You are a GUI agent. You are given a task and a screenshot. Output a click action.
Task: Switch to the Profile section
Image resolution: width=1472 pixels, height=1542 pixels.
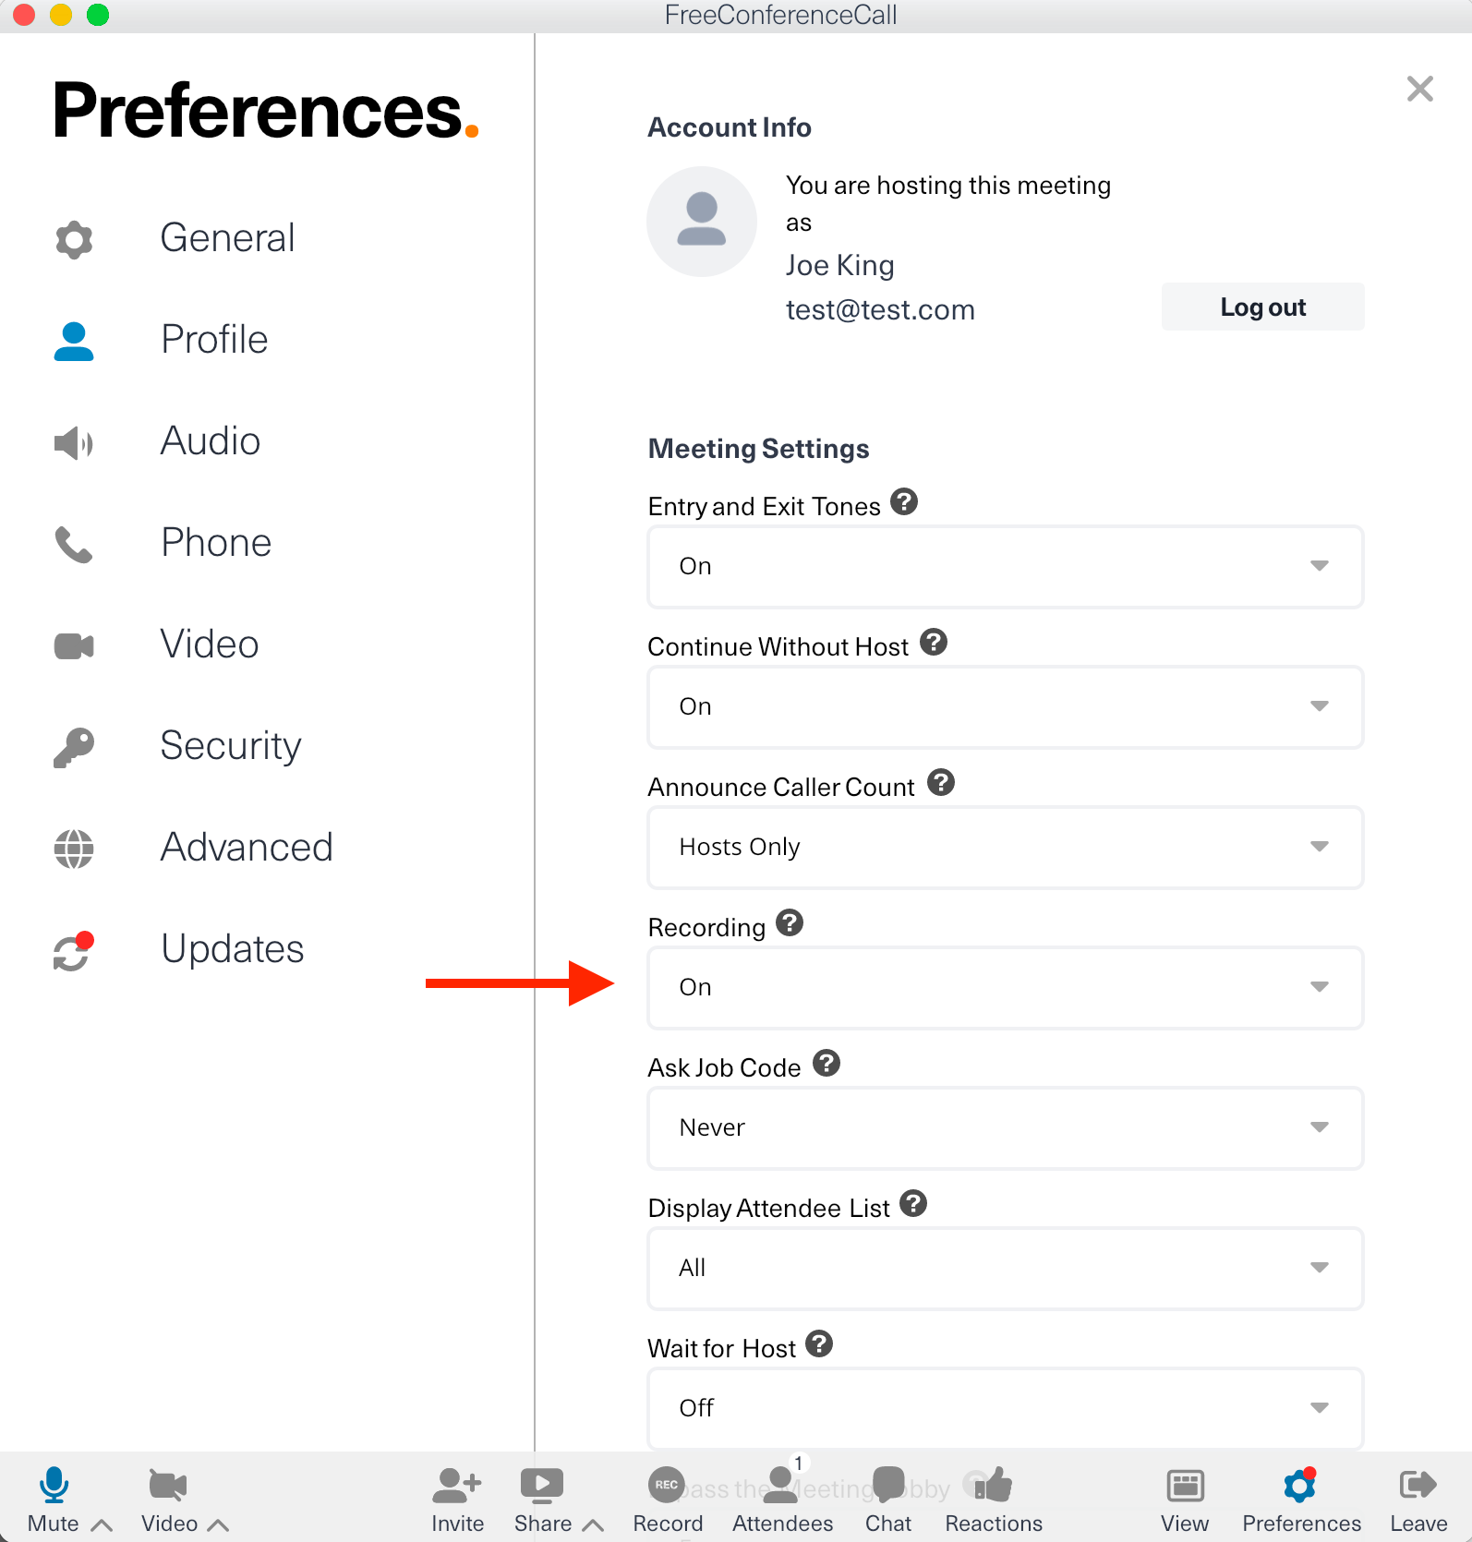coord(213,340)
